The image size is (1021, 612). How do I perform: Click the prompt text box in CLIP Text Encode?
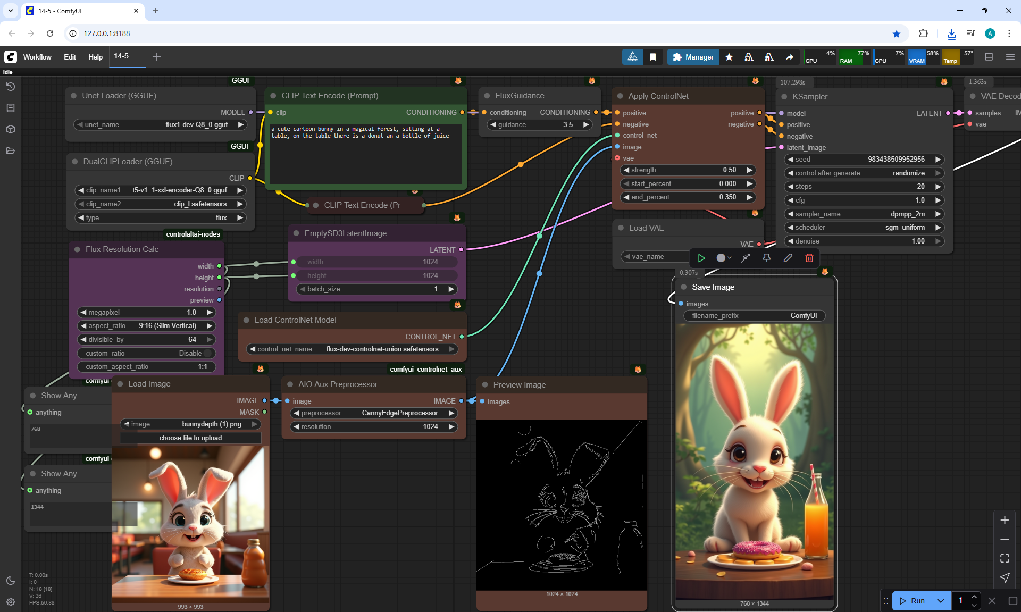365,154
